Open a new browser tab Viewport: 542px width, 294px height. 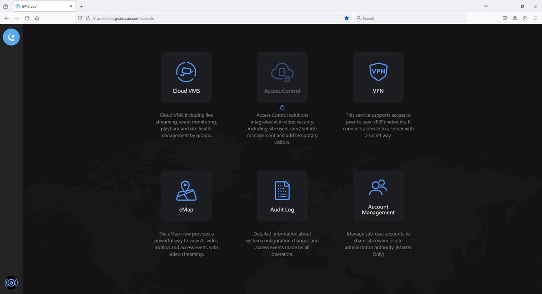pyautogui.click(x=82, y=6)
